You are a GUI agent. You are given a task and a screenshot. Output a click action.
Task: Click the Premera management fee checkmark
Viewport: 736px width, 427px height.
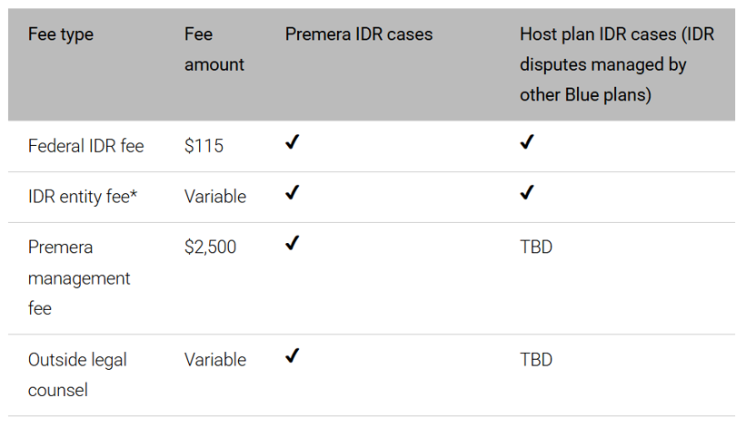pos(292,245)
